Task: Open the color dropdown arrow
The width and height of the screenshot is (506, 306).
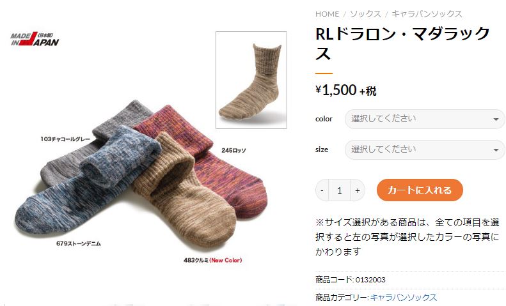Action: pyautogui.click(x=496, y=119)
